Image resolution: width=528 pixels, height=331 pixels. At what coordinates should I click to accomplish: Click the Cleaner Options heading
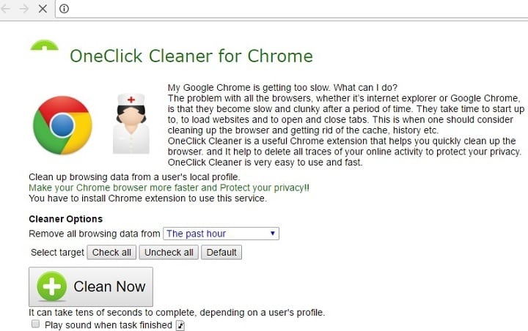click(66, 219)
